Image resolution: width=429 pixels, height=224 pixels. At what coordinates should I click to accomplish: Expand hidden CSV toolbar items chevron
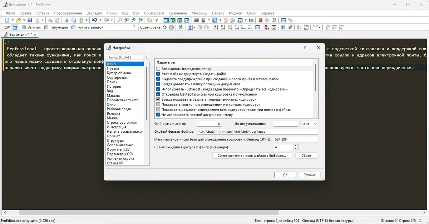(x=134, y=26)
